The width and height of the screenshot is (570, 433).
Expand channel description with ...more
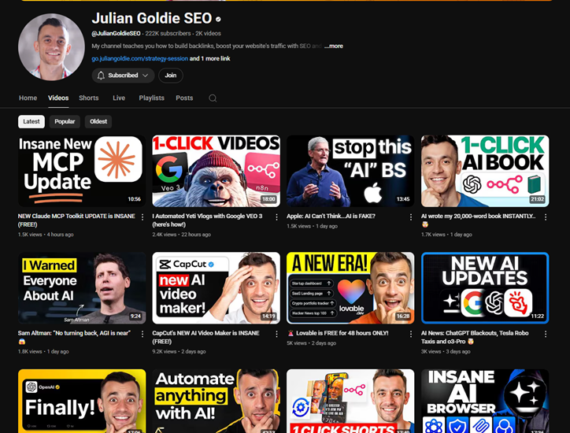point(334,46)
